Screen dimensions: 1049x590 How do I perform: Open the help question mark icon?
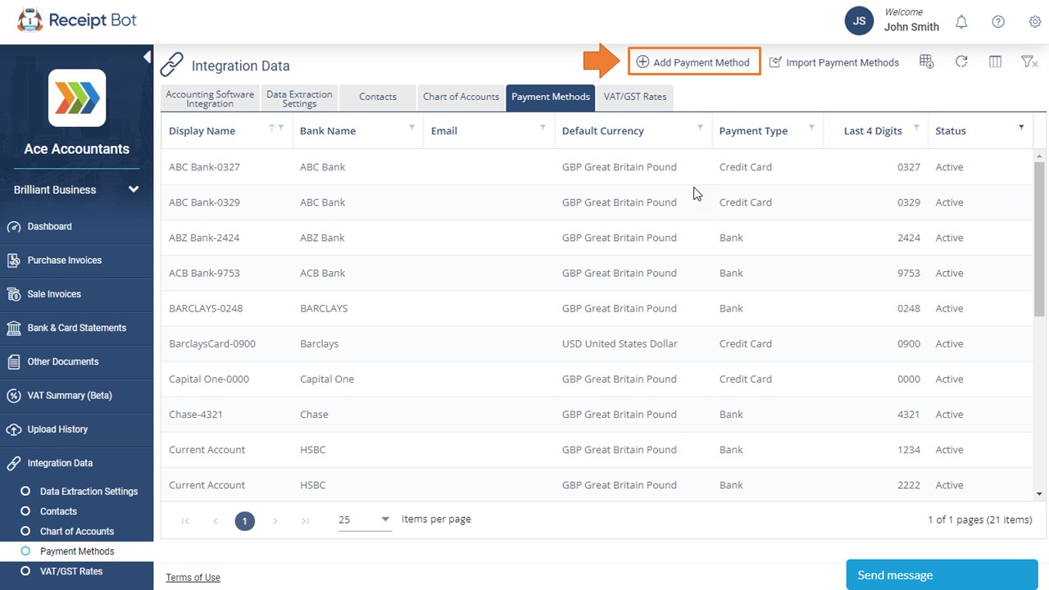[x=998, y=22]
